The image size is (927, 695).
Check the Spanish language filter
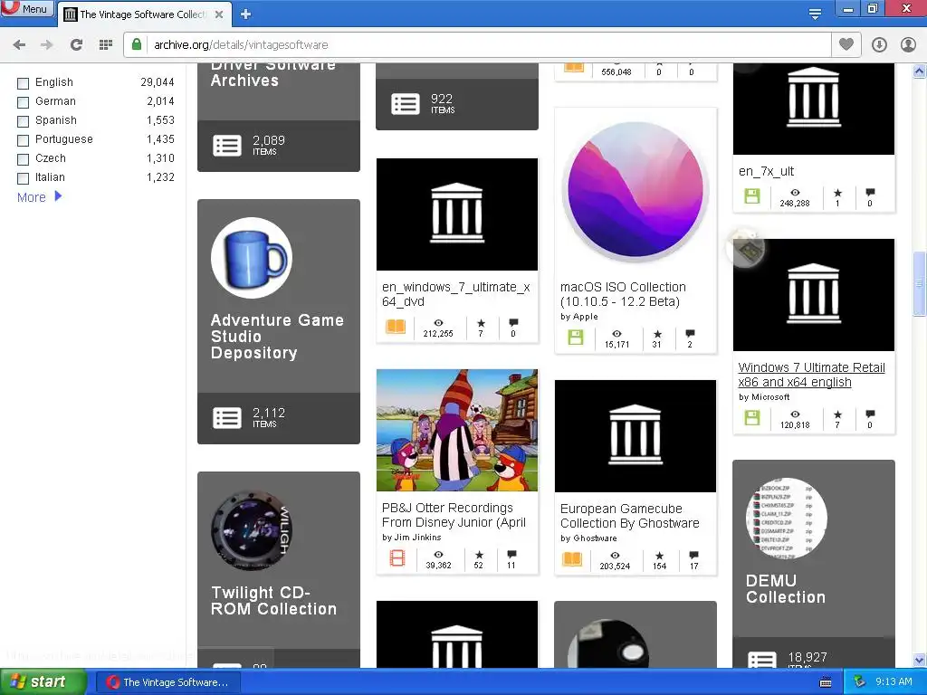click(x=23, y=121)
